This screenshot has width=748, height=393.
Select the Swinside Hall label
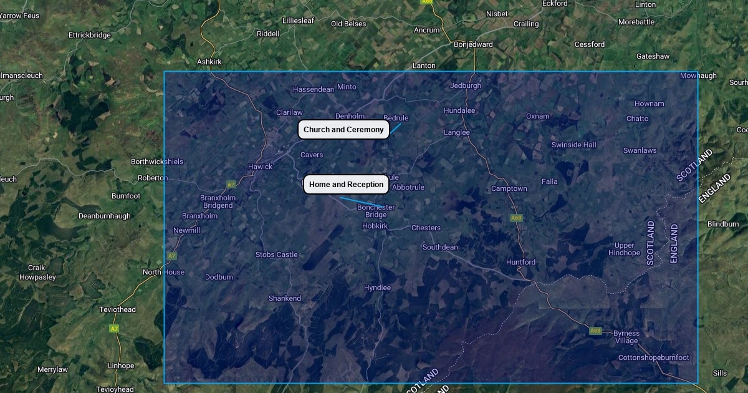click(573, 145)
